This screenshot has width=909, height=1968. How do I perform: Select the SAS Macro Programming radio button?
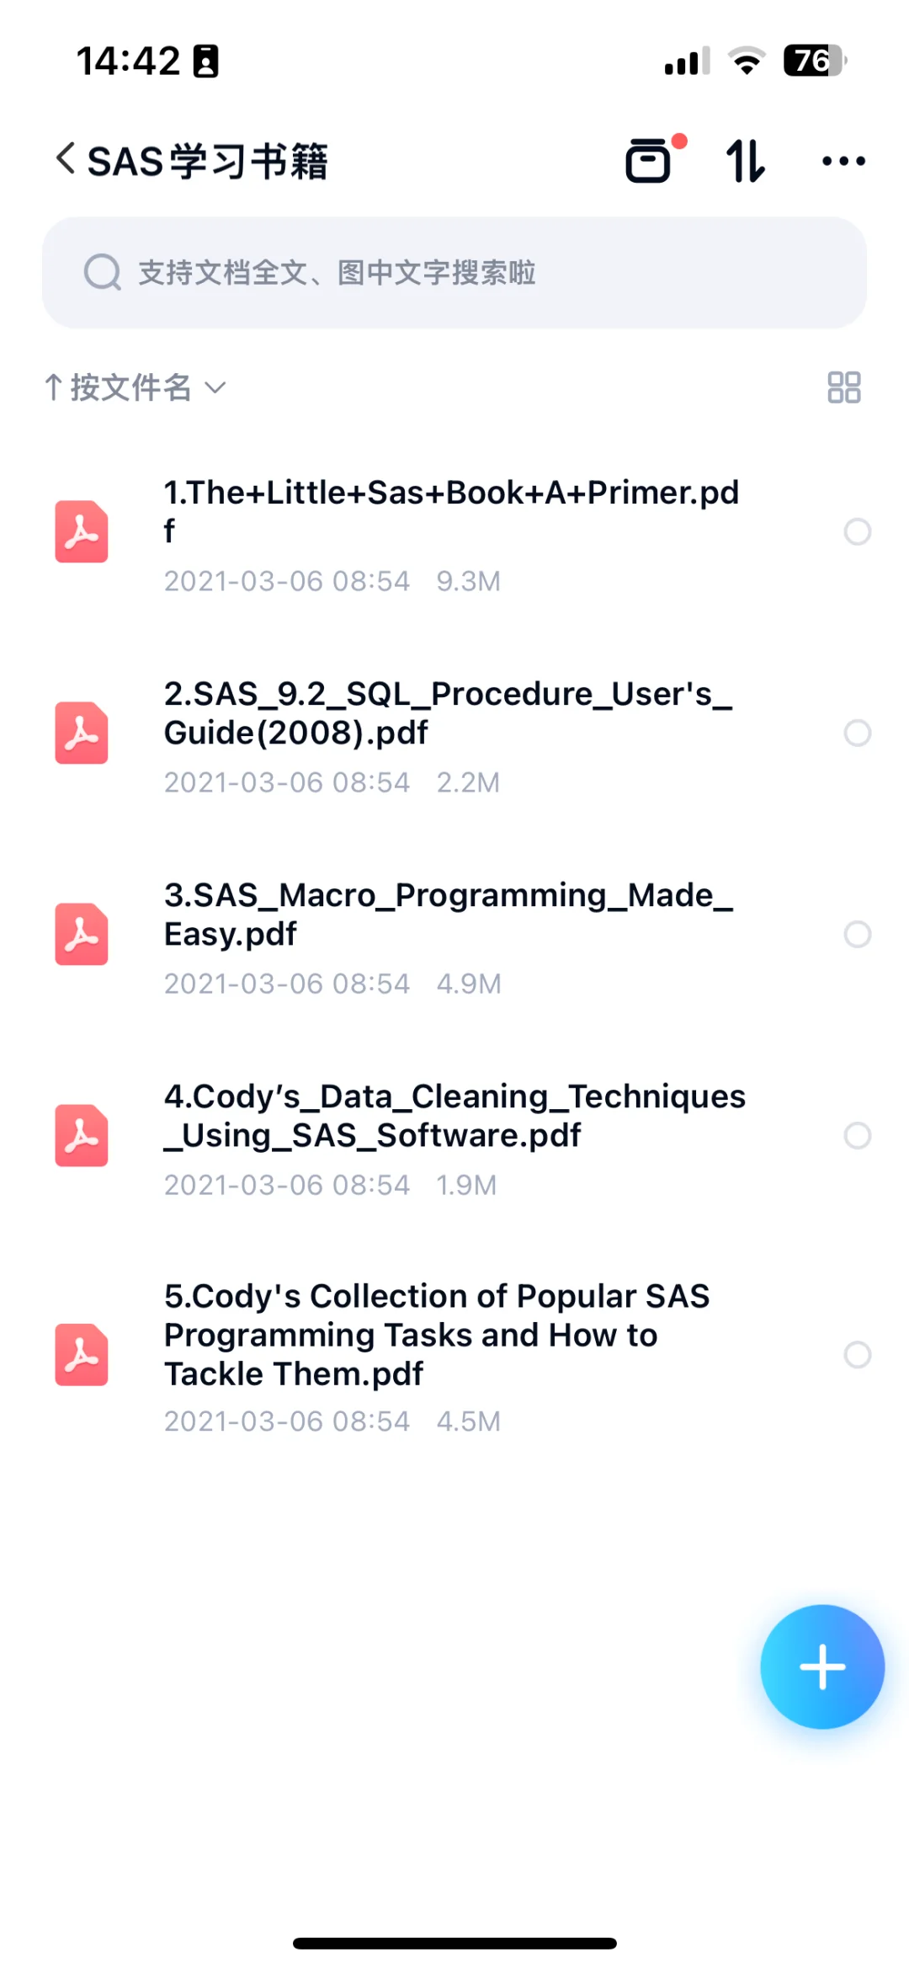click(x=857, y=934)
